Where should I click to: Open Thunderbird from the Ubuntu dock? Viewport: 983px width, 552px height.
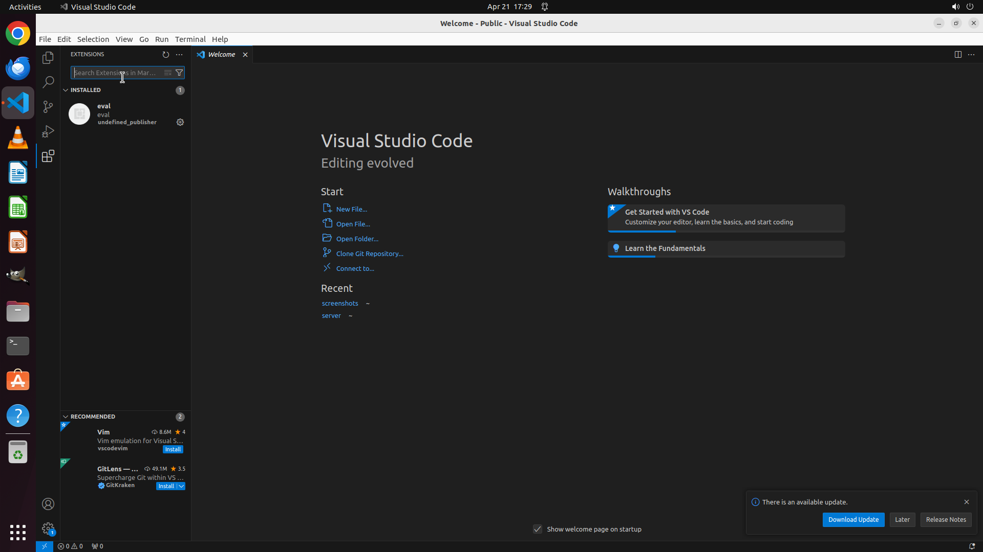pyautogui.click(x=18, y=68)
